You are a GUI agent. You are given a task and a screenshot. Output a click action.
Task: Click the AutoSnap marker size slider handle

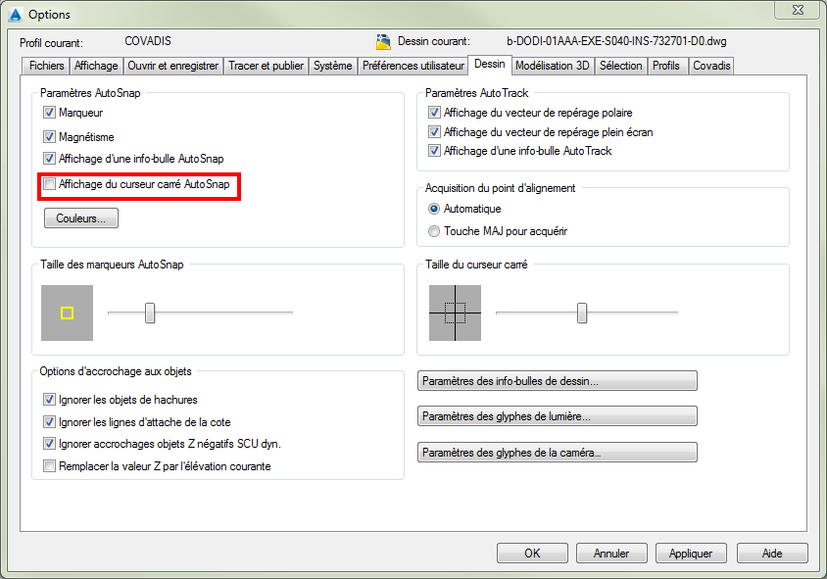tap(150, 313)
